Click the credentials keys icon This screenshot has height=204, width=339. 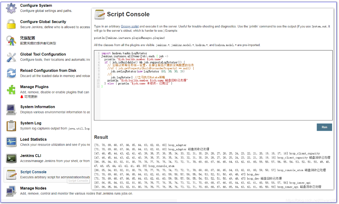point(11,41)
